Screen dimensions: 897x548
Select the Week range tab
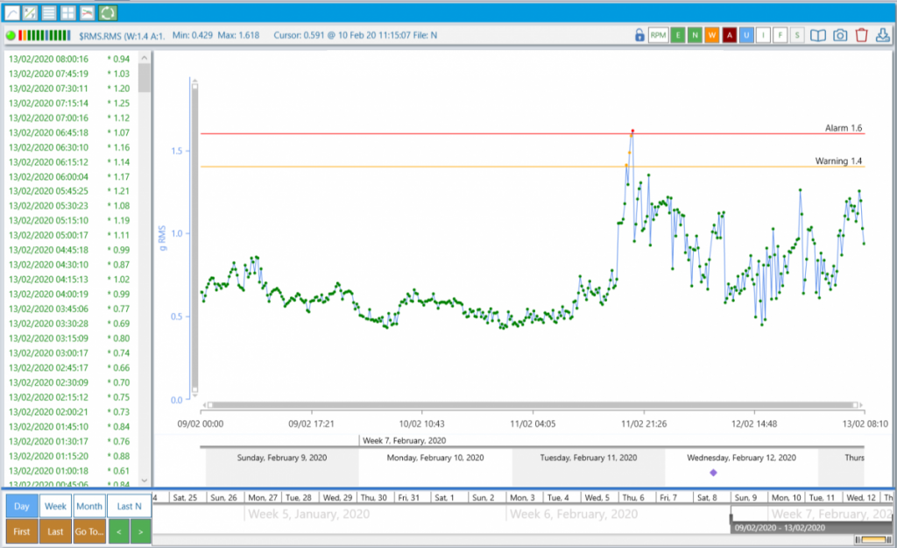tap(55, 506)
